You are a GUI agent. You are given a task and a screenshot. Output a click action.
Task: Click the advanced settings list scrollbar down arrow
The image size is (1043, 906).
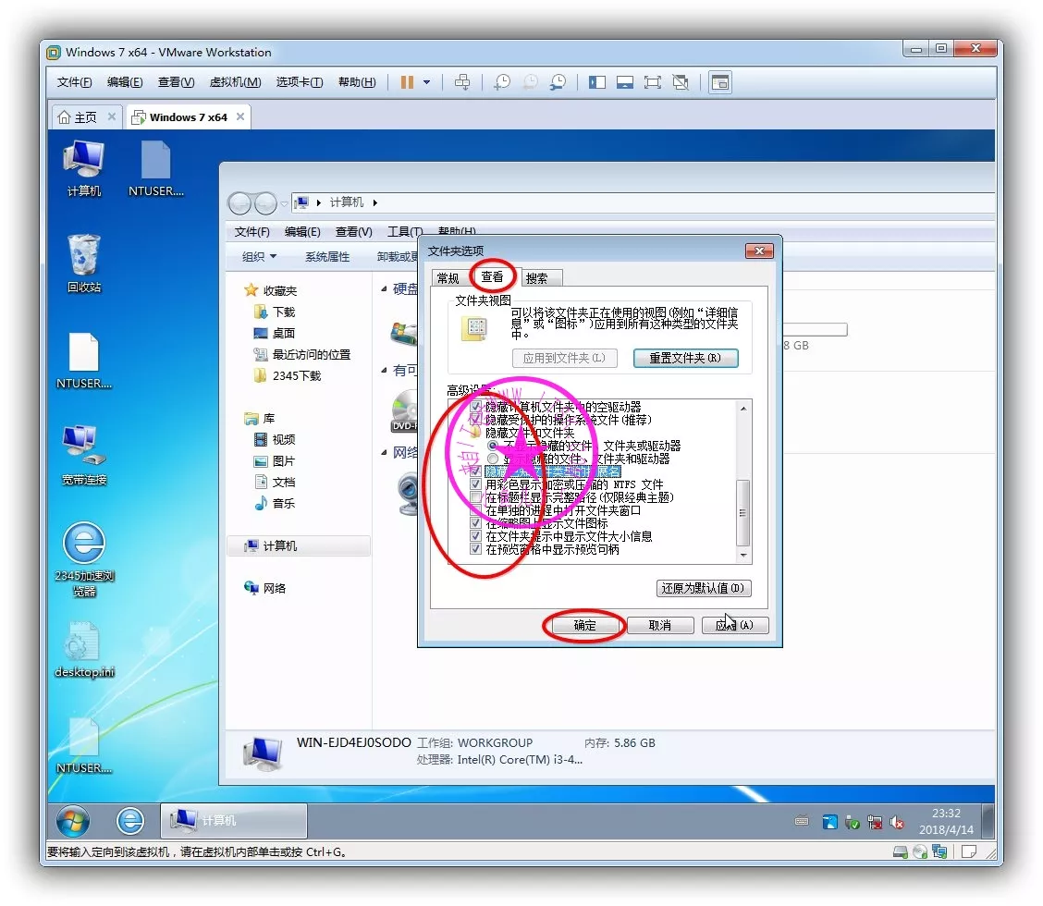[742, 556]
